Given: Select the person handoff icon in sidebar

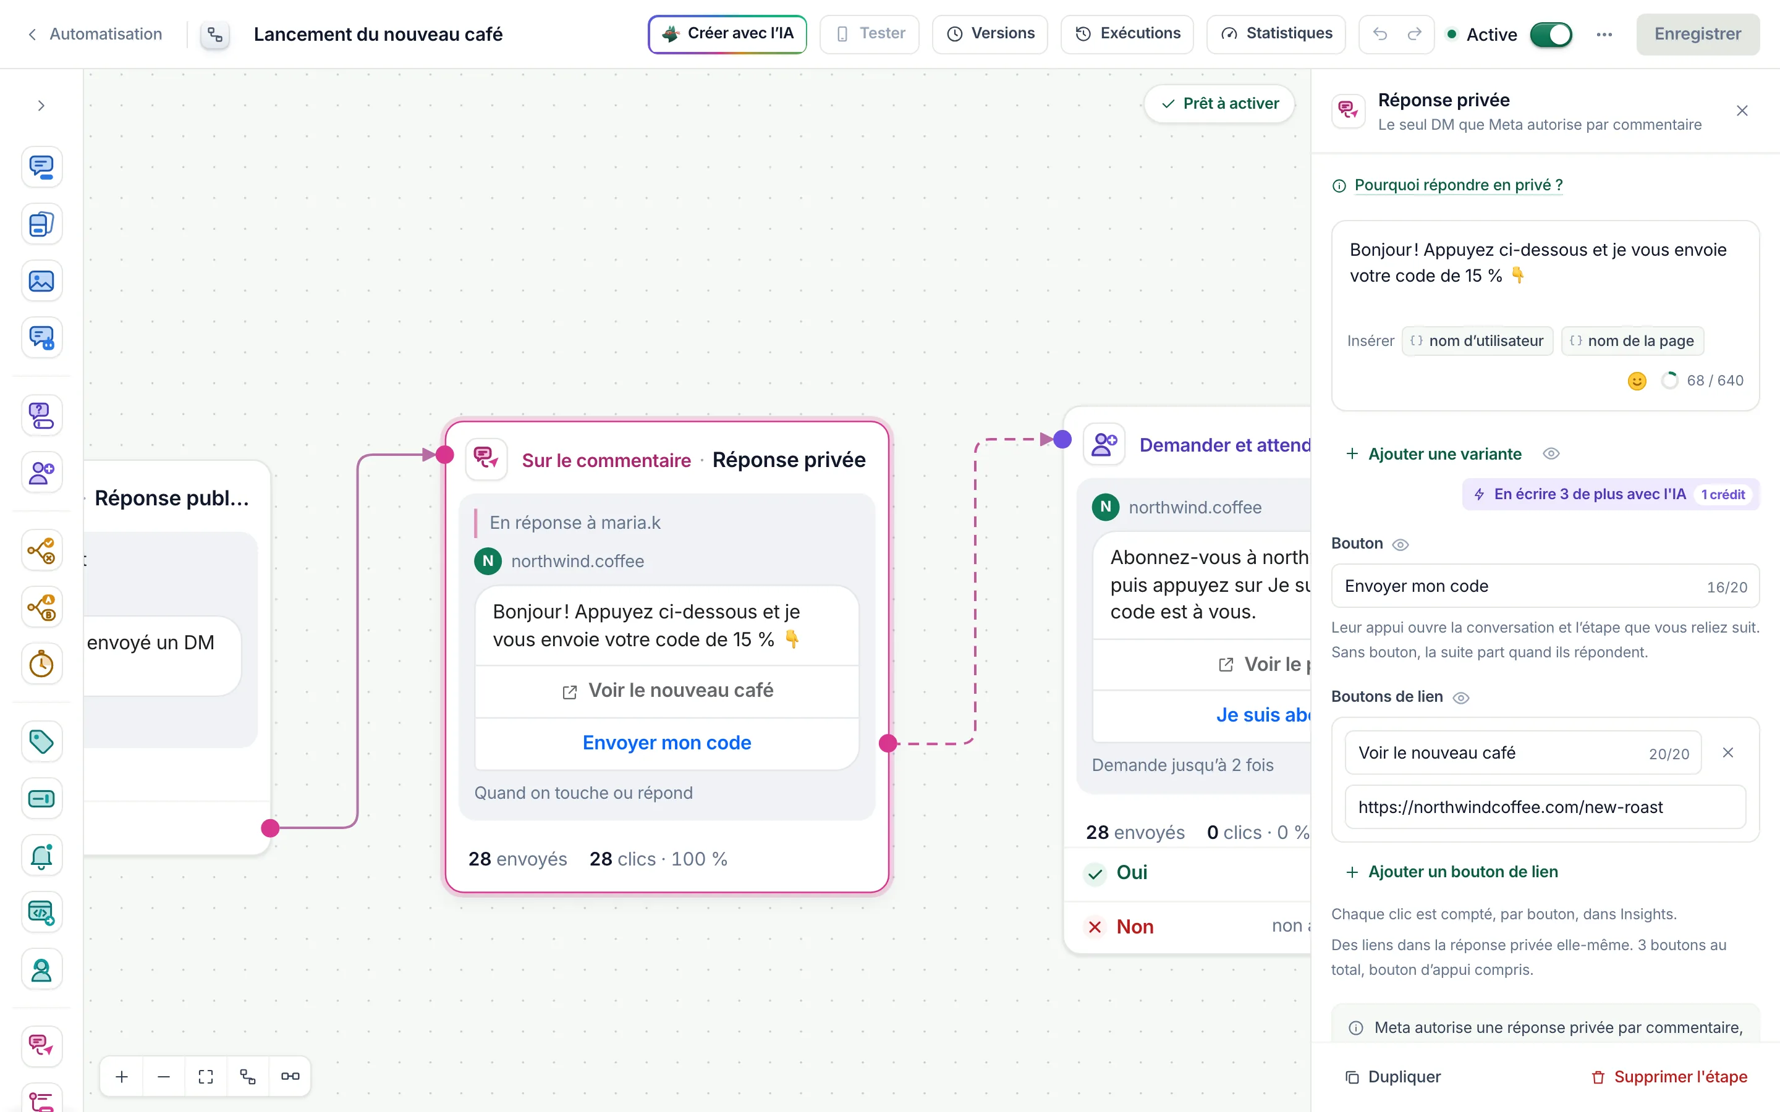Looking at the screenshot, I should [x=41, y=969].
